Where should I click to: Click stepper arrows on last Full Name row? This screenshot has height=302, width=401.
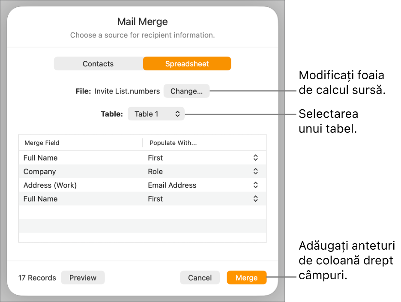click(x=255, y=199)
